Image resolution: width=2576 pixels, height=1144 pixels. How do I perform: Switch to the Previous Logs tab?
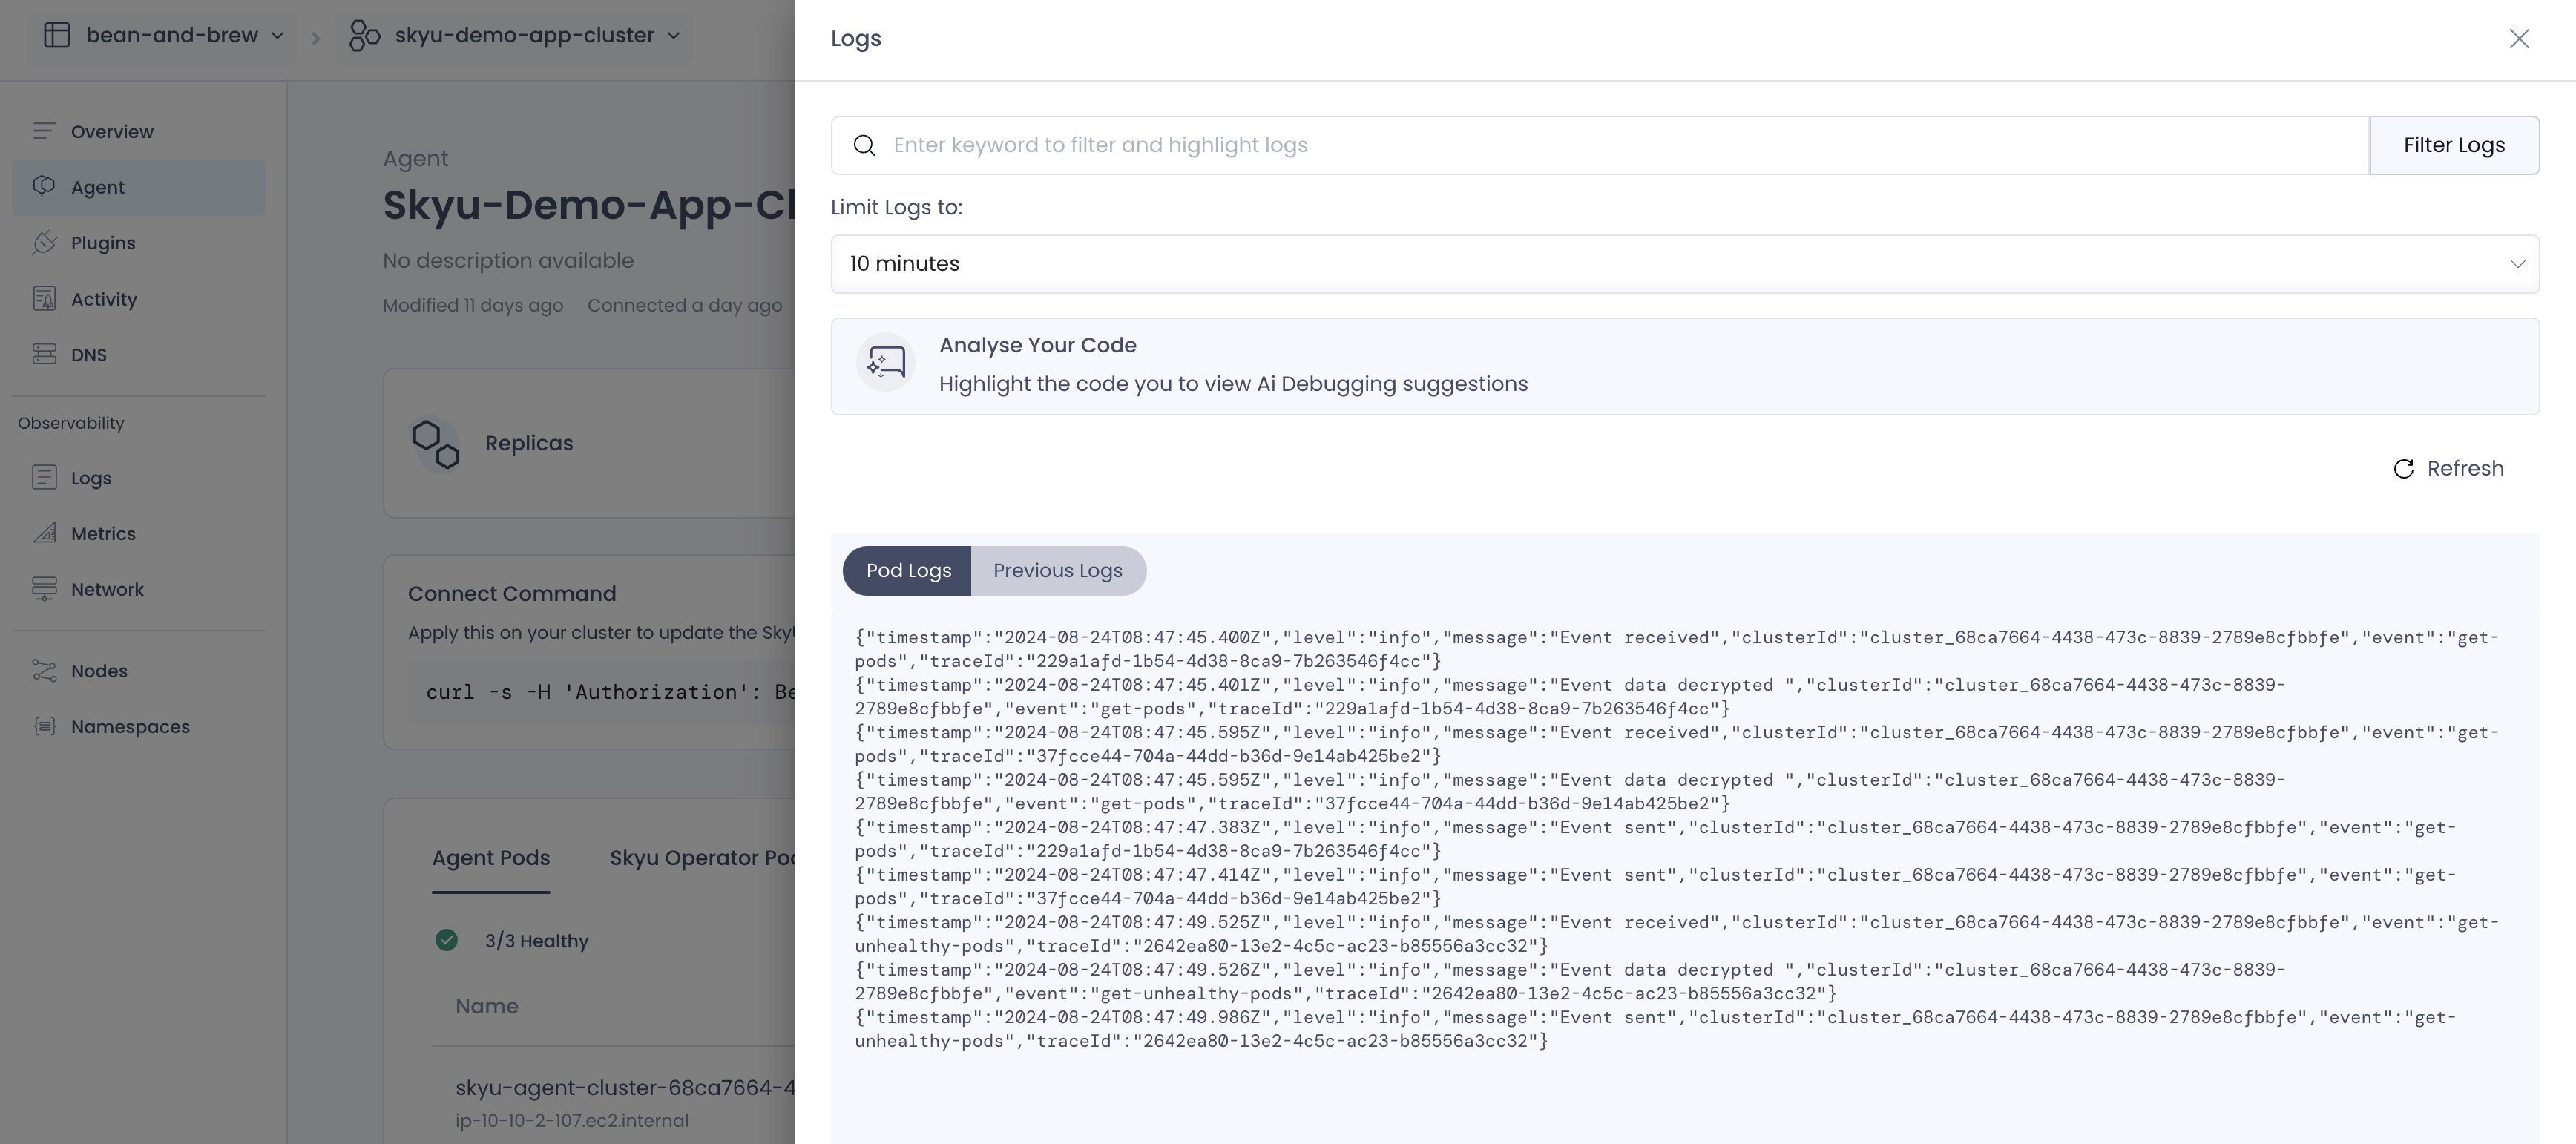click(1057, 571)
